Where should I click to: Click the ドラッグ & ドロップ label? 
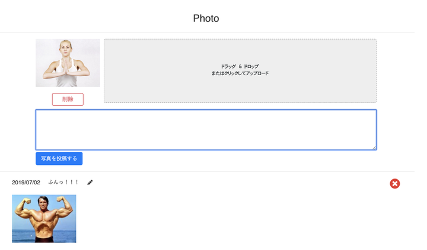pos(240,67)
